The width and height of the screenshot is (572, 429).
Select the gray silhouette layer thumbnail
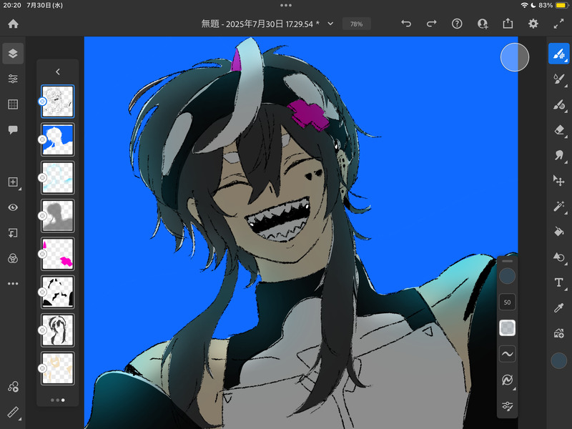point(58,216)
